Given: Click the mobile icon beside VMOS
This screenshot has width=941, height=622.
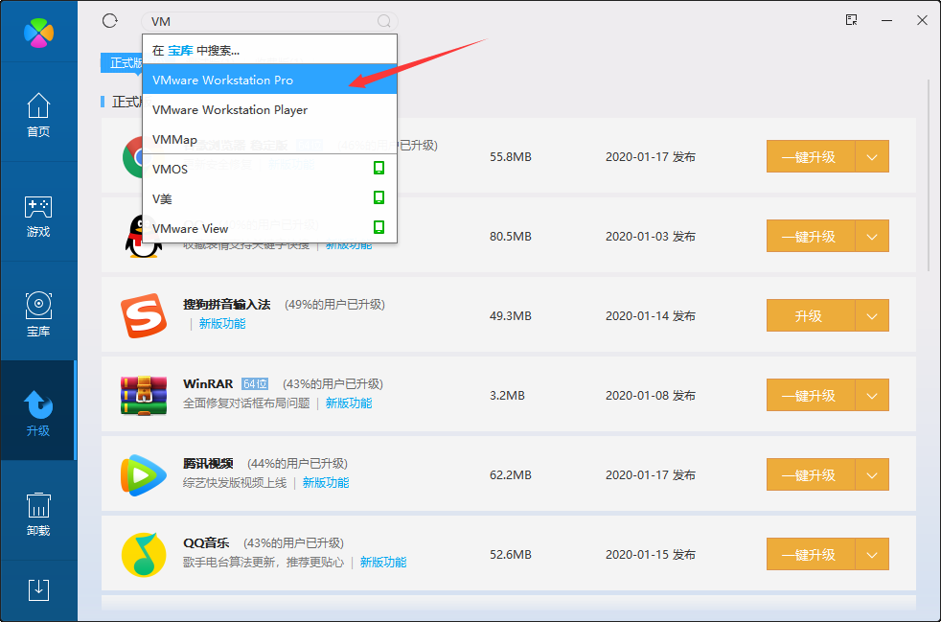Looking at the screenshot, I should click(x=379, y=168).
